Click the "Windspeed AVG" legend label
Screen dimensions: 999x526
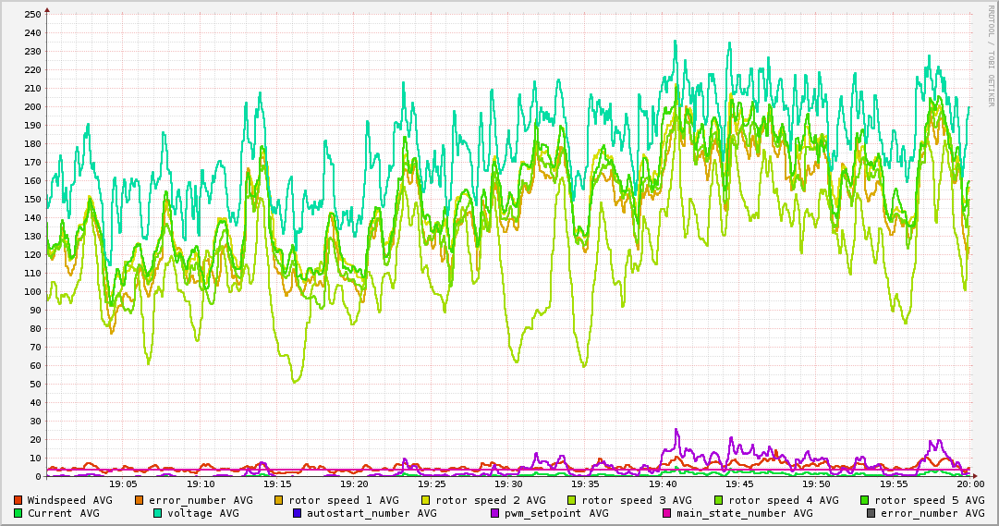pos(69,500)
